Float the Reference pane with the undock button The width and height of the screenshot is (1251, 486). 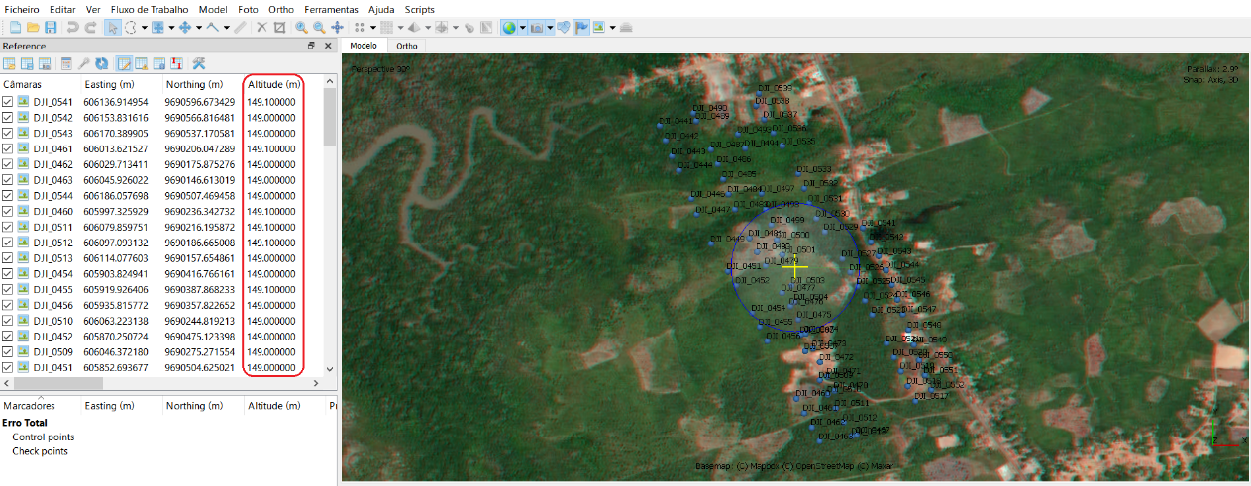click(x=311, y=46)
